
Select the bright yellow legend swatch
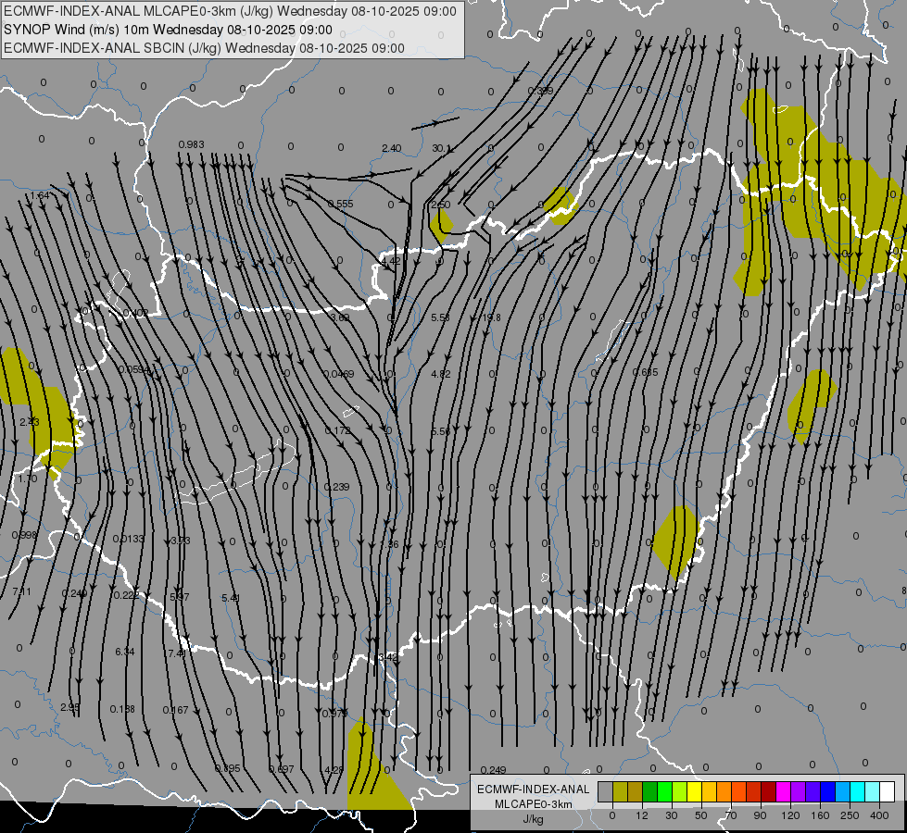tap(694, 792)
